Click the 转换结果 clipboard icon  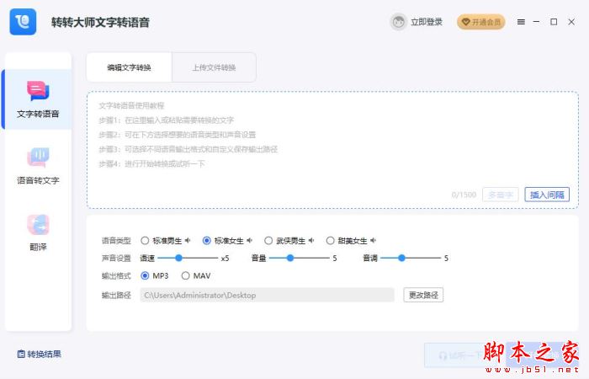pos(21,354)
